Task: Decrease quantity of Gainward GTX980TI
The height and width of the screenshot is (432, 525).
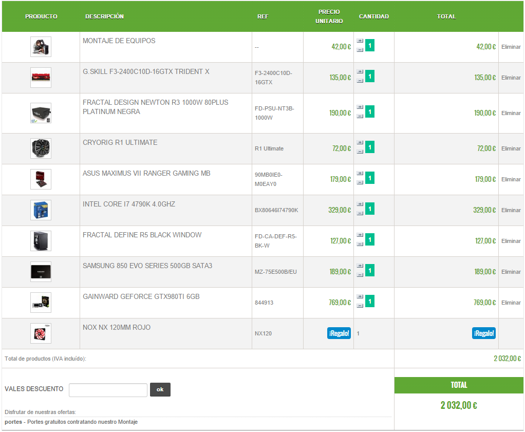Action: (360, 306)
